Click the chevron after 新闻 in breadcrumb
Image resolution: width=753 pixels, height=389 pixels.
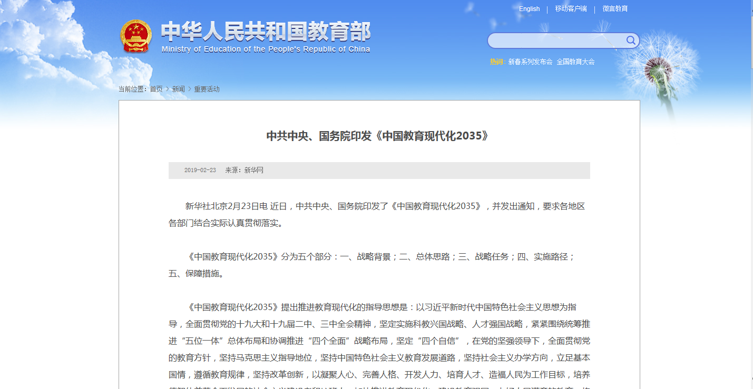(190, 89)
